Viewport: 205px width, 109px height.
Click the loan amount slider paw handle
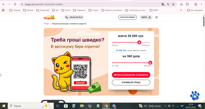pyautogui.click(x=139, y=42)
